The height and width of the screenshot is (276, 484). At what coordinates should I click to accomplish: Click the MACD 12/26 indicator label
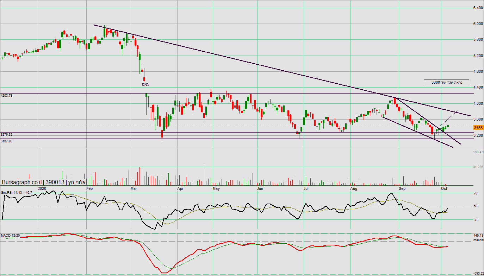pos(10,235)
